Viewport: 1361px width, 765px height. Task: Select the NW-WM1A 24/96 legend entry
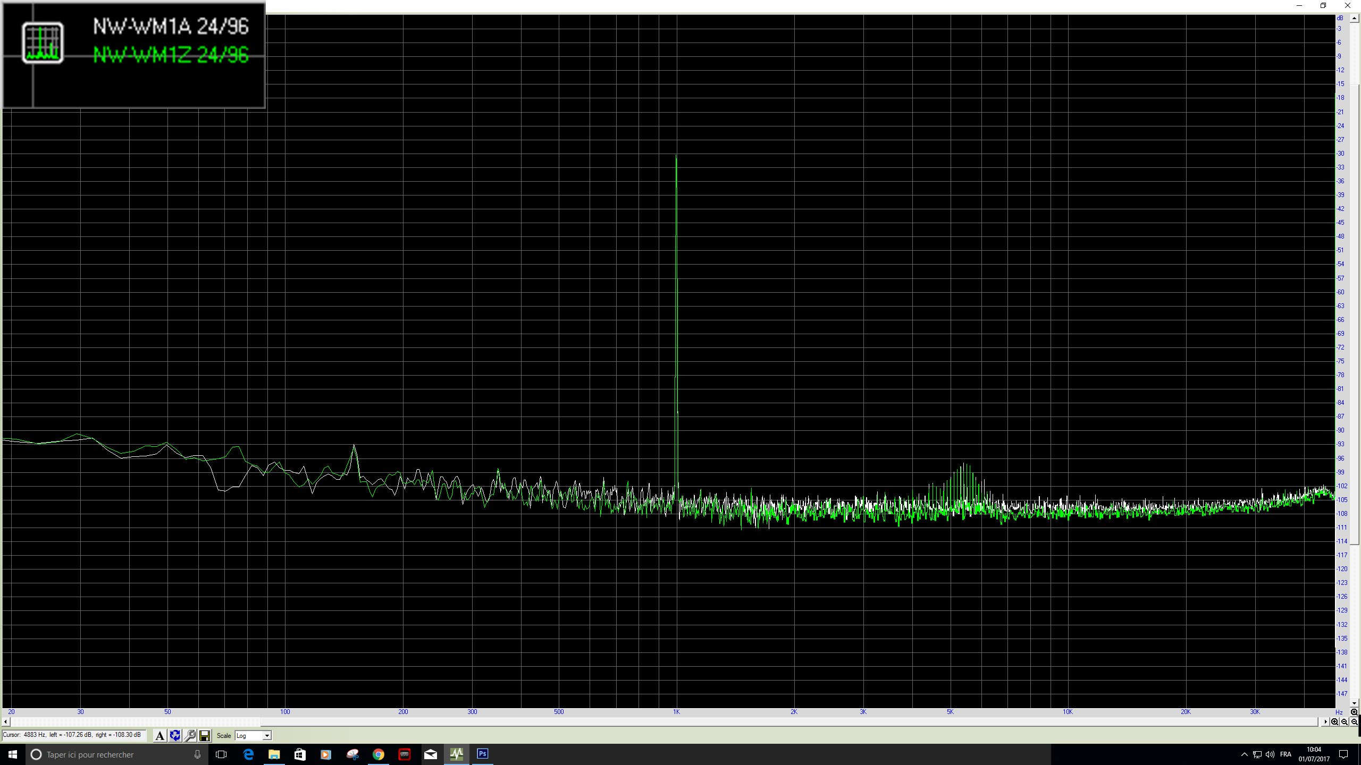point(171,27)
